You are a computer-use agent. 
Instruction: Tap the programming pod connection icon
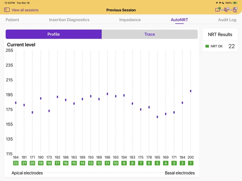coord(226,10)
